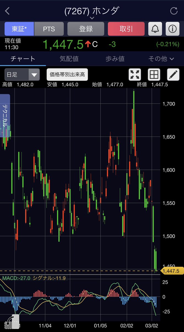Refresh the stock quote
The image size is (184, 332).
(174, 11)
